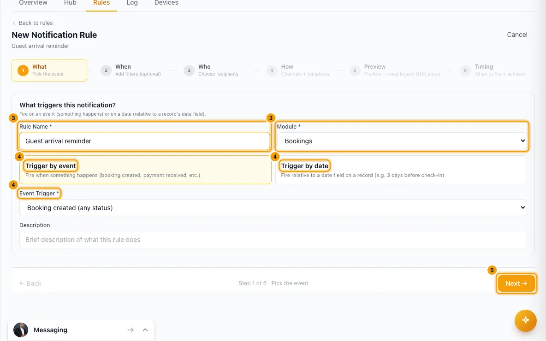Jump to step 6 Timing
546x341 pixels.
(492, 71)
